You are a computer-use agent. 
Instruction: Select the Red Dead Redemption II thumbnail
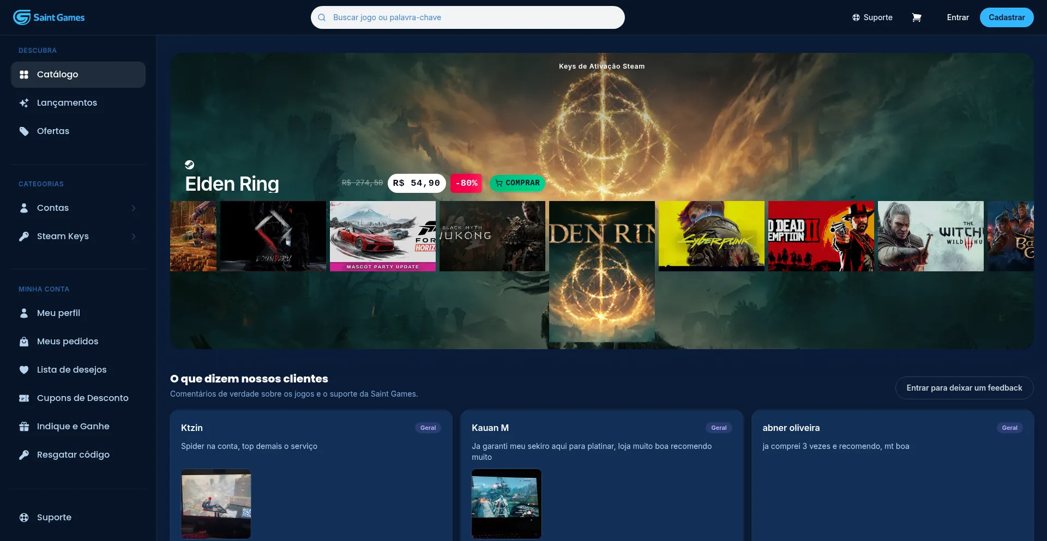click(x=821, y=236)
